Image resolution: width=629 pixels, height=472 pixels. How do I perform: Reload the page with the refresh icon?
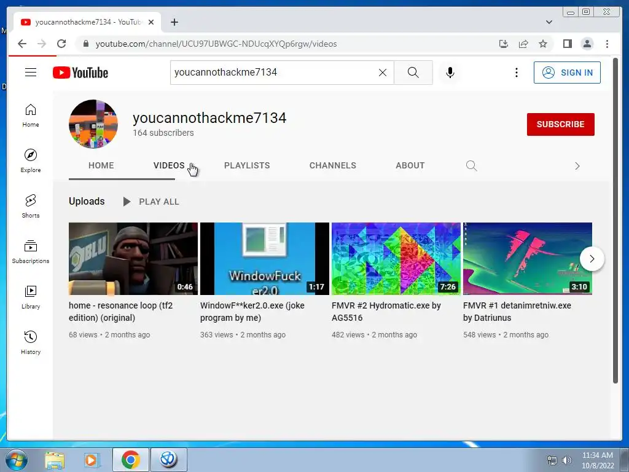(x=61, y=44)
